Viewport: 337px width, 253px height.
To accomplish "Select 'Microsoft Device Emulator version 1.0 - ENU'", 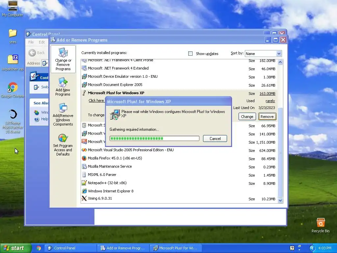I will (x=123, y=76).
